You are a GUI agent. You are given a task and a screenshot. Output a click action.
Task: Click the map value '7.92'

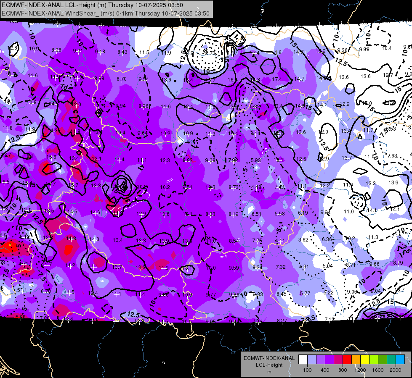click(x=233, y=160)
